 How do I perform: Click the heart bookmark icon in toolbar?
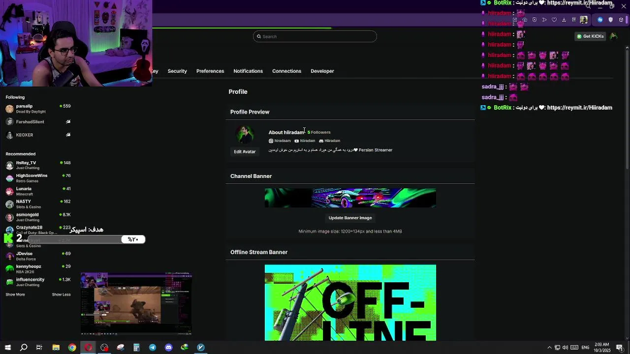coord(554,20)
